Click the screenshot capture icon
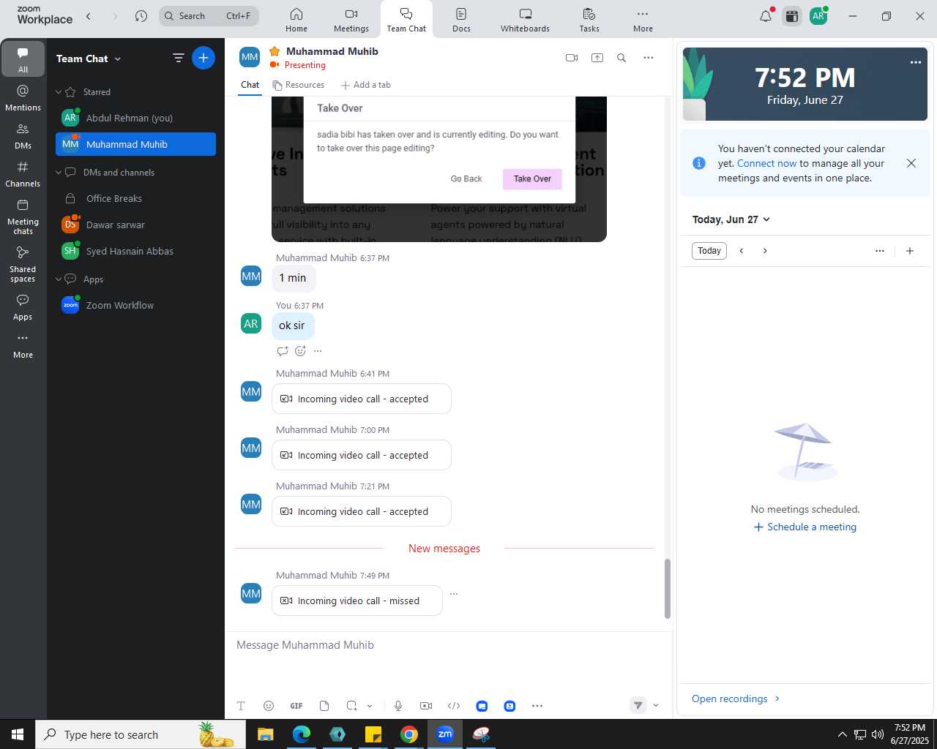Viewport: 937px width, 749px height. pyautogui.click(x=352, y=706)
